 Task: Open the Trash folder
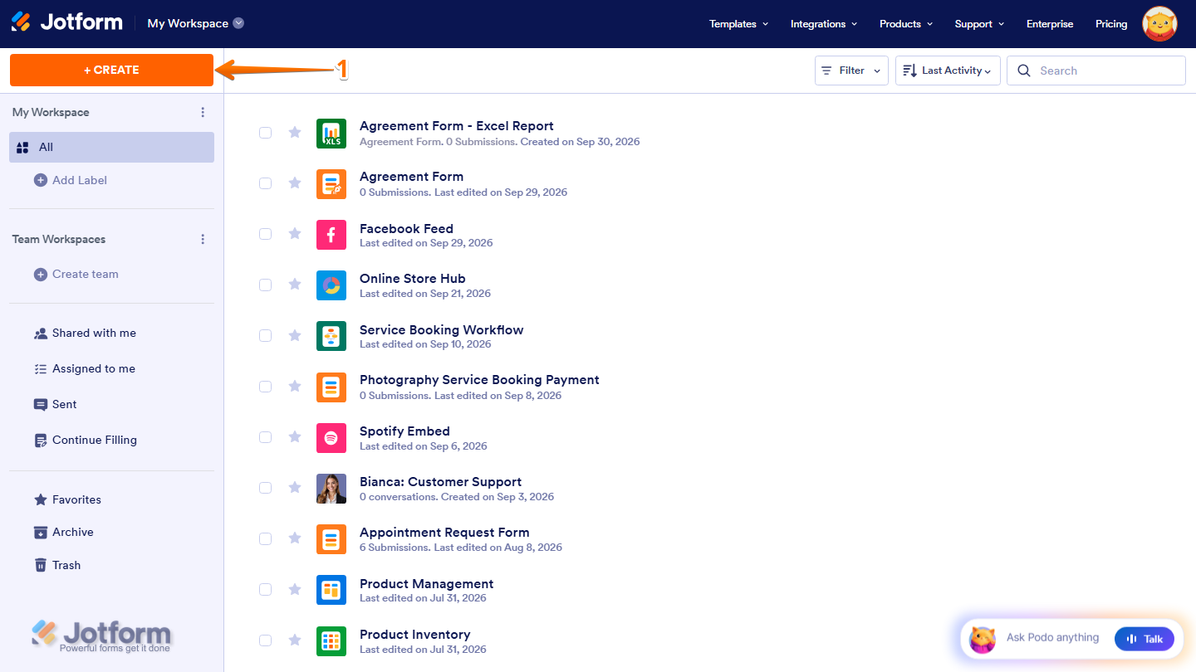coord(57,565)
